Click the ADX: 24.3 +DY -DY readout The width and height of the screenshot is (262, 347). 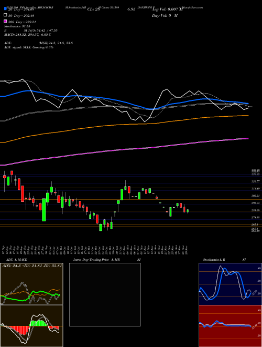coord(32,266)
